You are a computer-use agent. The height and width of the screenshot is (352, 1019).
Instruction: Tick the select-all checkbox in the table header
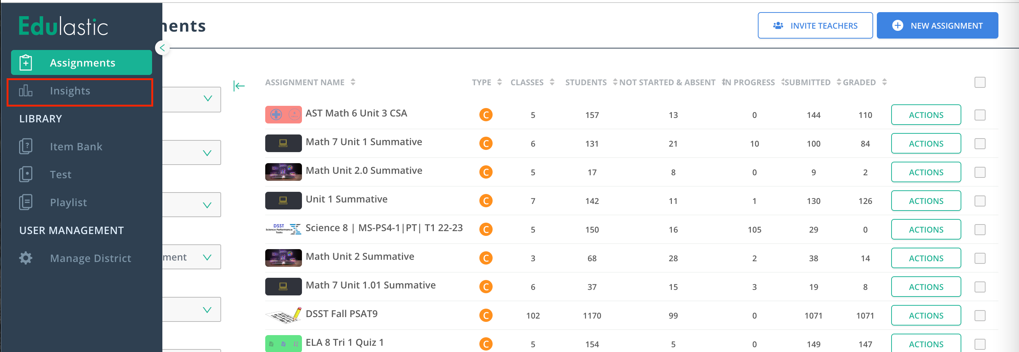point(980,82)
